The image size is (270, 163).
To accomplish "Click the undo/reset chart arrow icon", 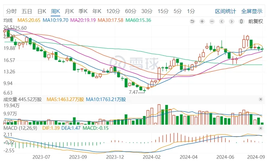I will pyautogui.click(x=192, y=22).
